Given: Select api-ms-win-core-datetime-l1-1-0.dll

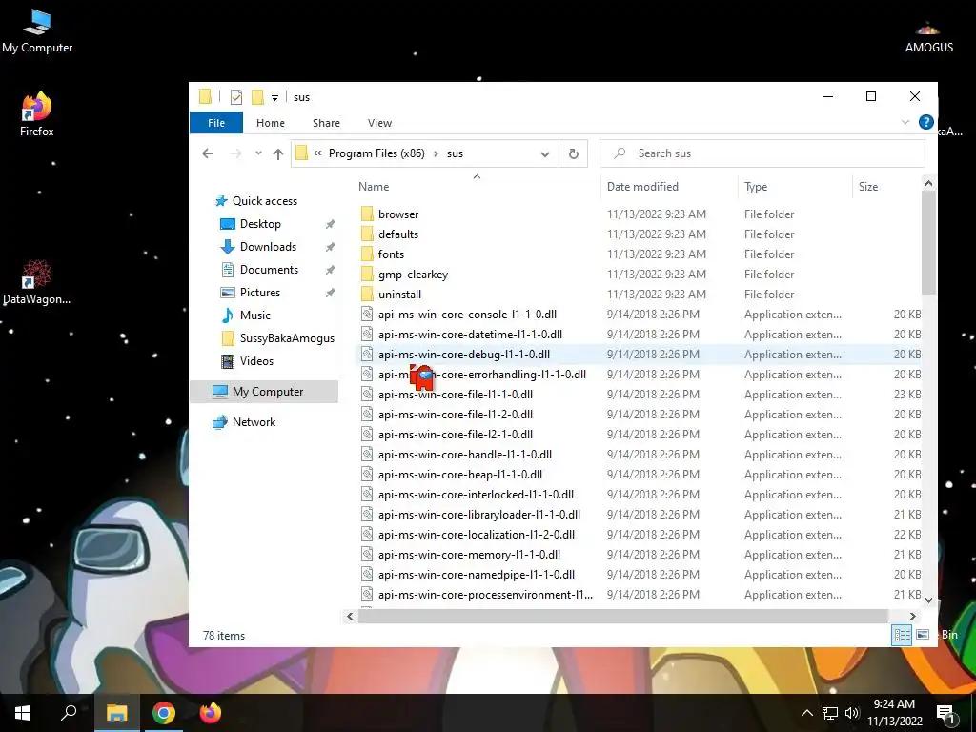Looking at the screenshot, I should [470, 335].
